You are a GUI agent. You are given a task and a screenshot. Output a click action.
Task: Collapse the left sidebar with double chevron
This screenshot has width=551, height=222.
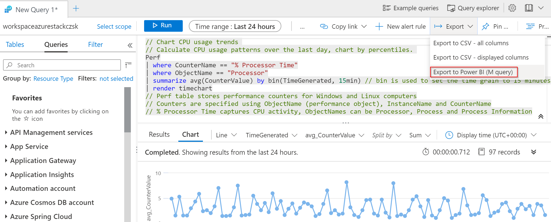pyautogui.click(x=130, y=46)
